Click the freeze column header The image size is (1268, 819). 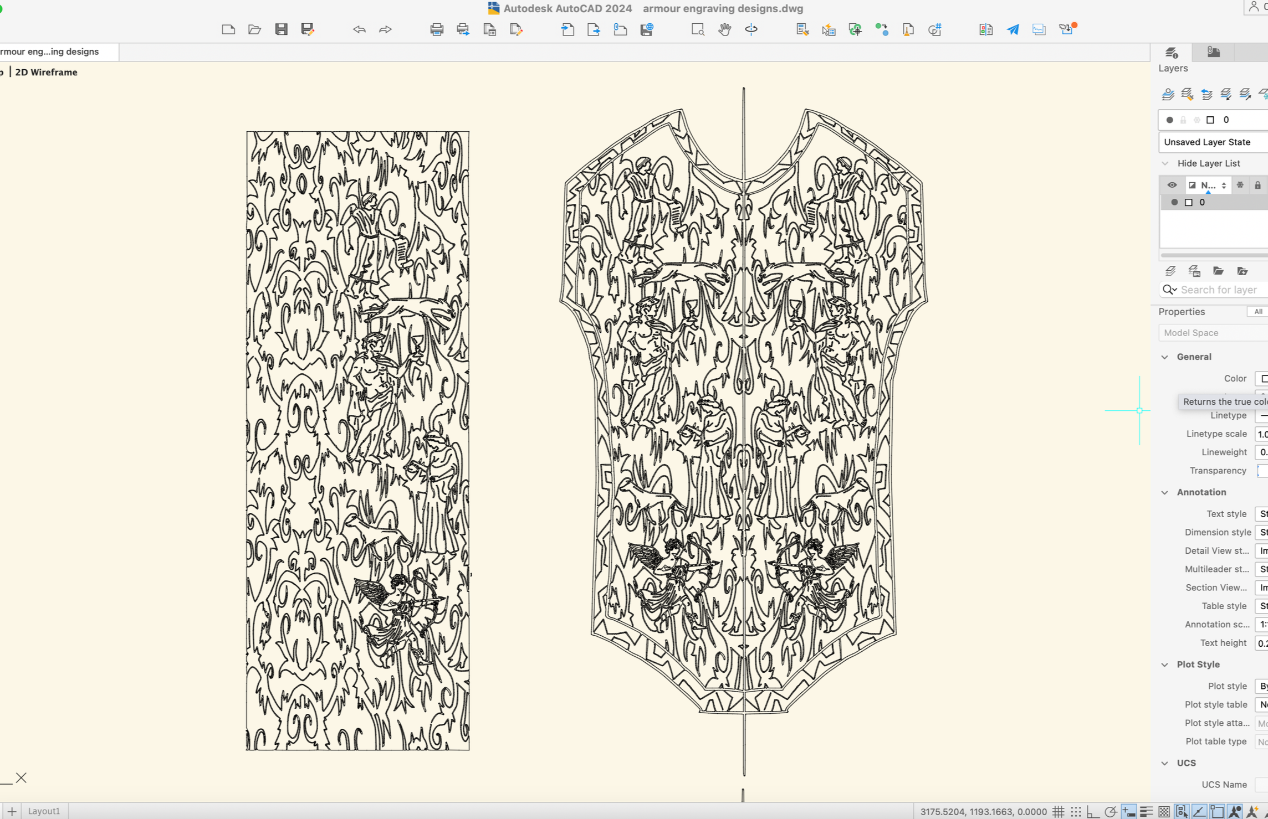coord(1240,185)
